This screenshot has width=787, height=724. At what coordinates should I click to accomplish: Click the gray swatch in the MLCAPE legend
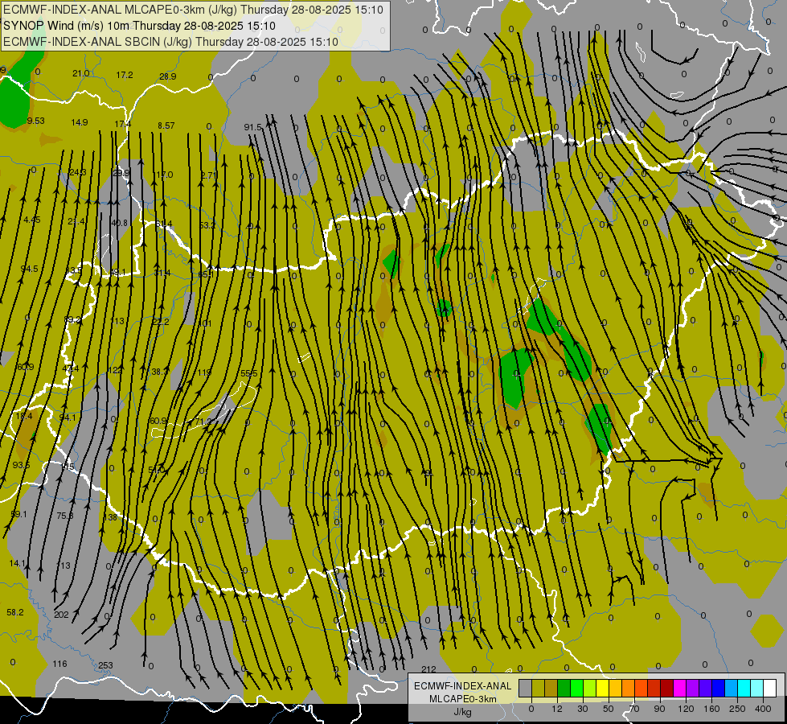pos(526,689)
